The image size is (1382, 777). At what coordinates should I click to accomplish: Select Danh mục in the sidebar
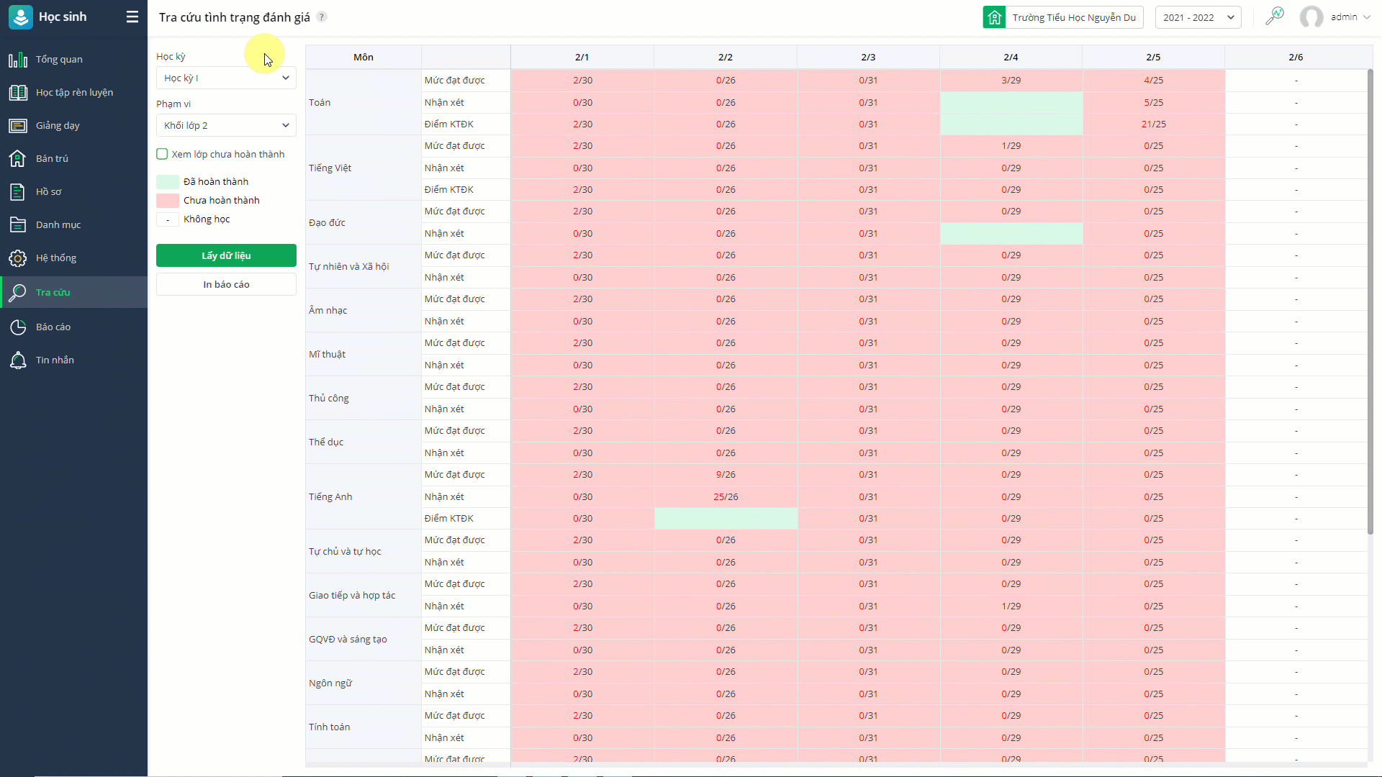tap(58, 225)
